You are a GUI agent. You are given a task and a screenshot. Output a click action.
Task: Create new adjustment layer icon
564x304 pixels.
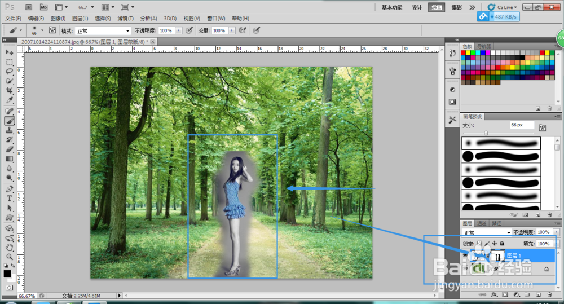pyautogui.click(x=516, y=294)
